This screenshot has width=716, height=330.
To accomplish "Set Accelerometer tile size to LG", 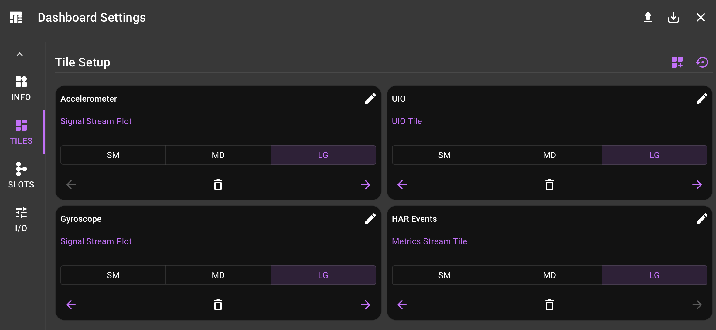I will (323, 155).
